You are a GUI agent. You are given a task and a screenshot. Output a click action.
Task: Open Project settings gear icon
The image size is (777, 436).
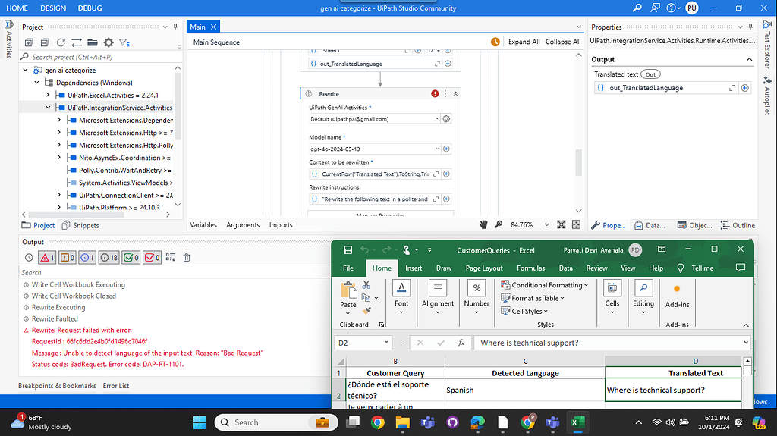click(109, 42)
